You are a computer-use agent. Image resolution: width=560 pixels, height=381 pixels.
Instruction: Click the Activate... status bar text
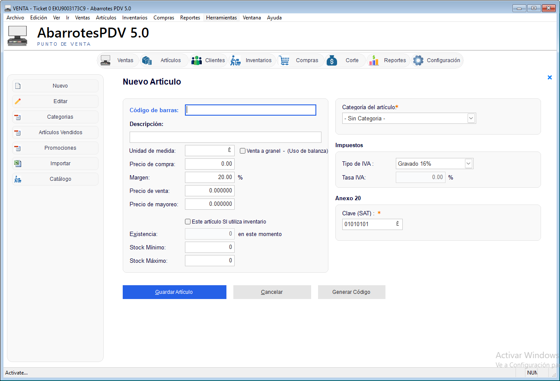[16, 373]
